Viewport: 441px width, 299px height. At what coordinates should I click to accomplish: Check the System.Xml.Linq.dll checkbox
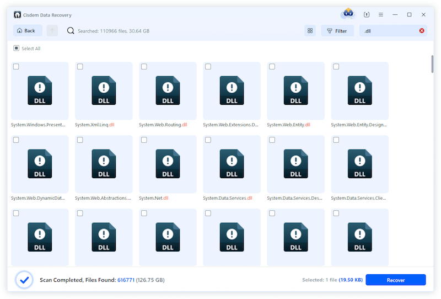tap(80, 67)
